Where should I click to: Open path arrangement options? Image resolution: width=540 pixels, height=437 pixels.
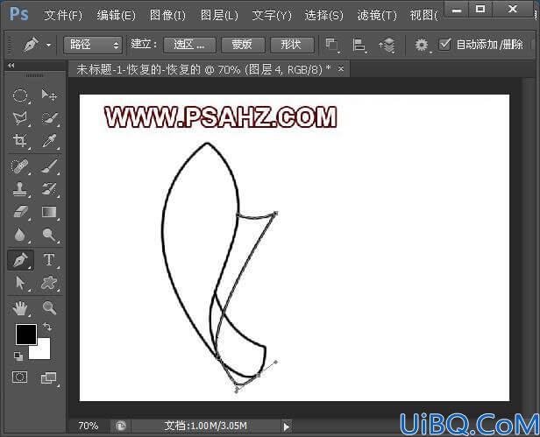pos(387,46)
